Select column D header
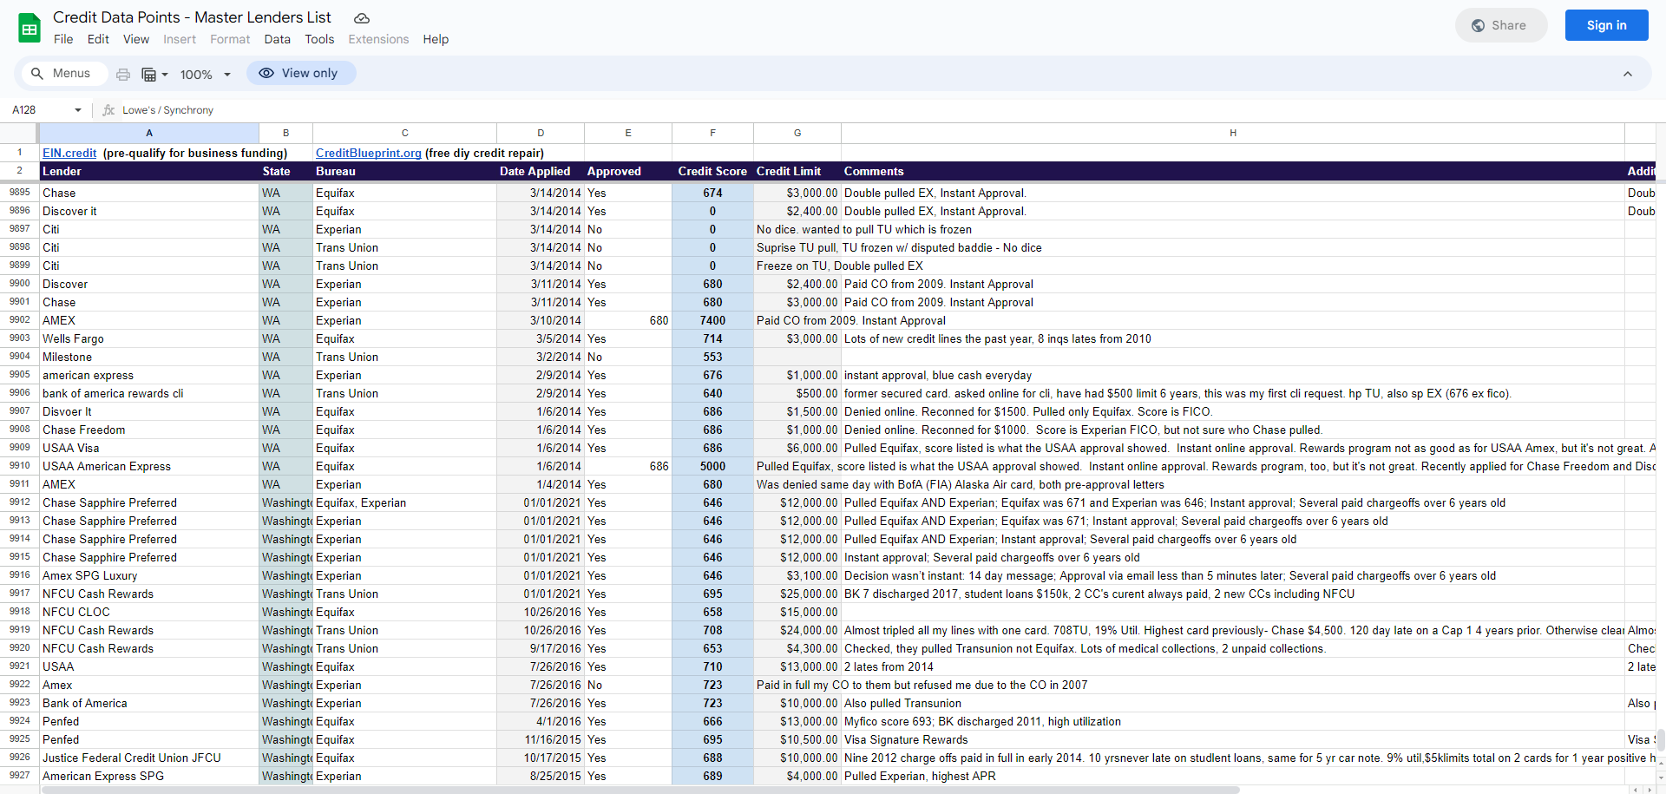1666x794 pixels. 541,133
